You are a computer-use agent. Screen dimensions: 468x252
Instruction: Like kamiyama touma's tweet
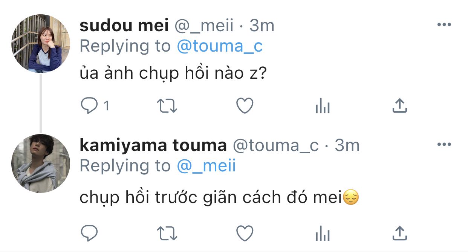245,234
